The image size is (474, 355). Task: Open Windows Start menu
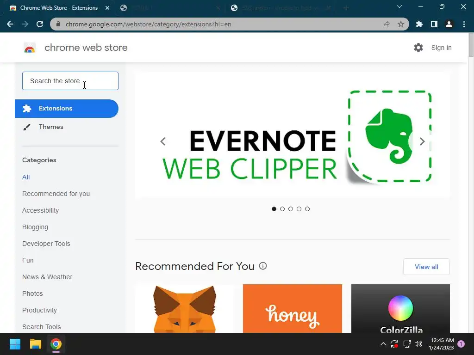tap(15, 344)
